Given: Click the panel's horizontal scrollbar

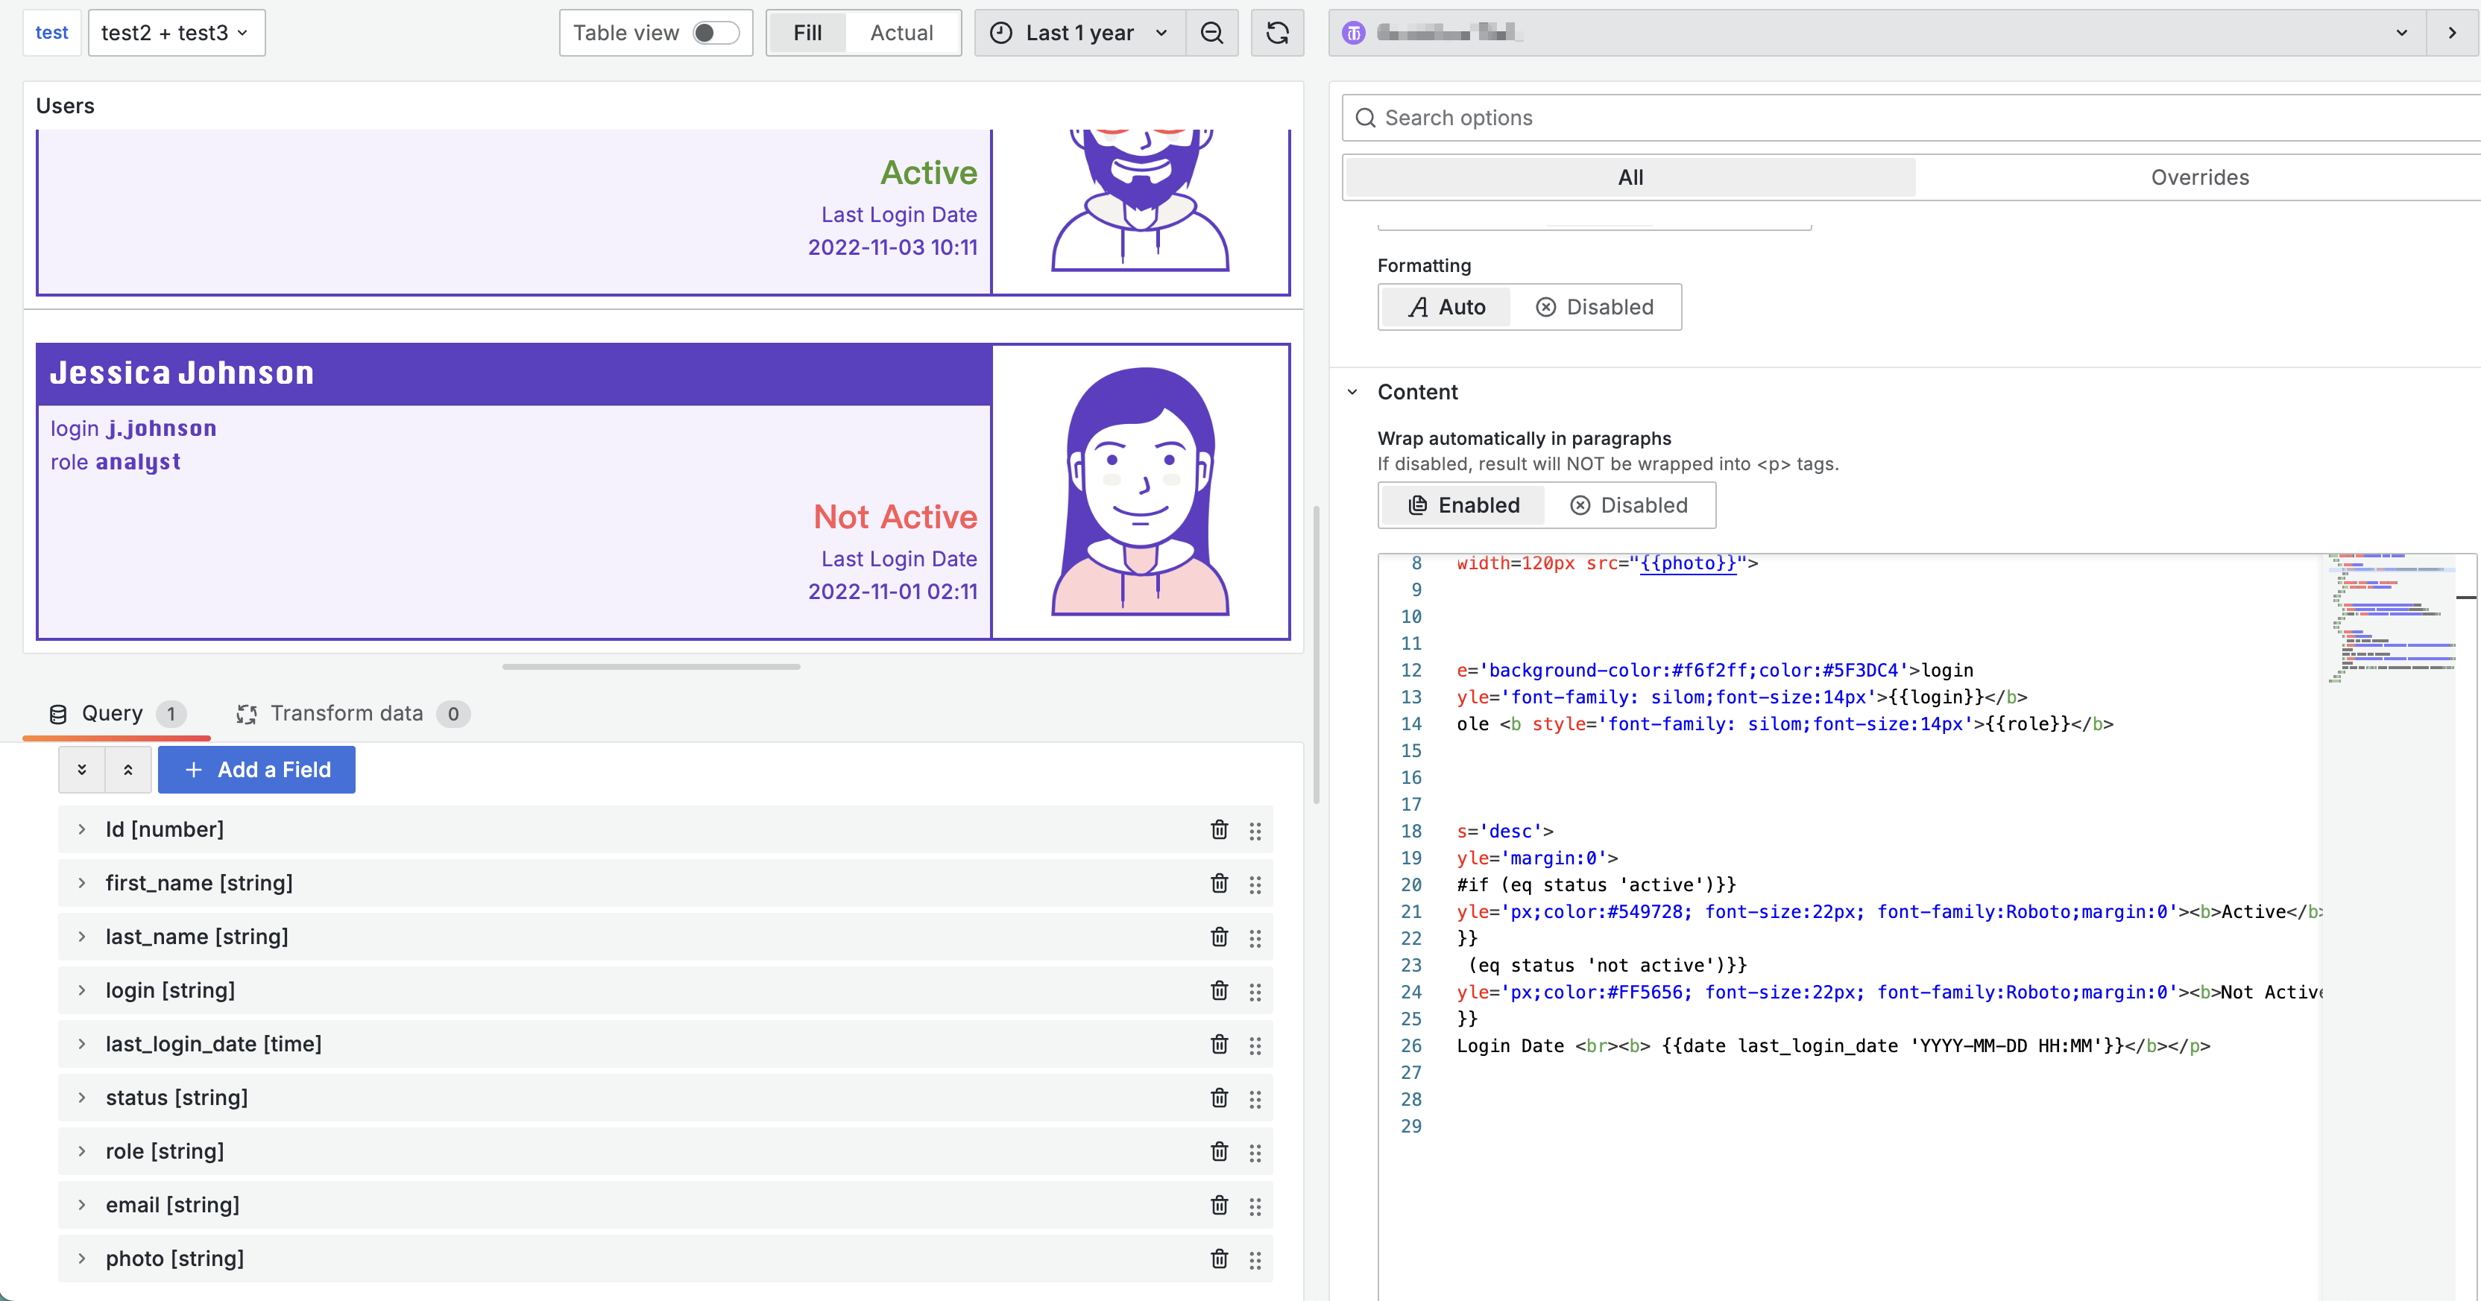Looking at the screenshot, I should [x=651, y=666].
